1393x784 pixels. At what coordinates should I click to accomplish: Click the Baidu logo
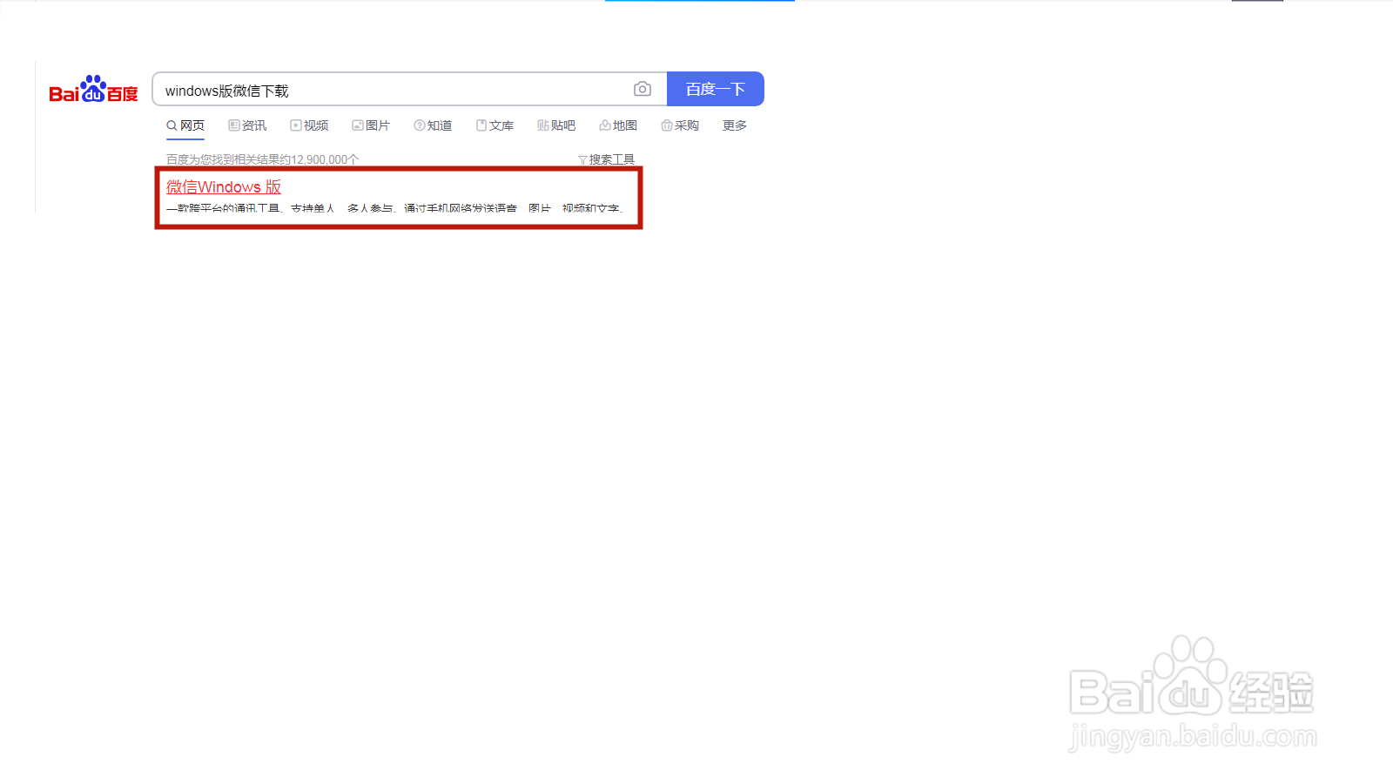[x=93, y=90]
